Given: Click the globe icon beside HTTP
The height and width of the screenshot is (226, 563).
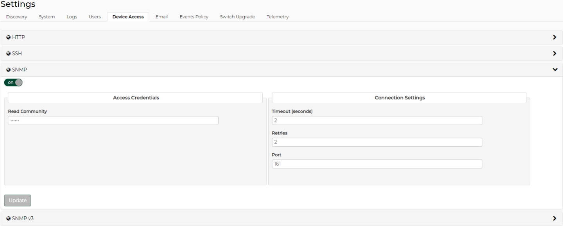Looking at the screenshot, I should pos(9,37).
